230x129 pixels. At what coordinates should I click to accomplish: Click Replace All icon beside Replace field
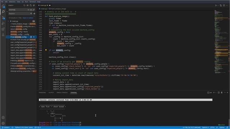click(34, 14)
